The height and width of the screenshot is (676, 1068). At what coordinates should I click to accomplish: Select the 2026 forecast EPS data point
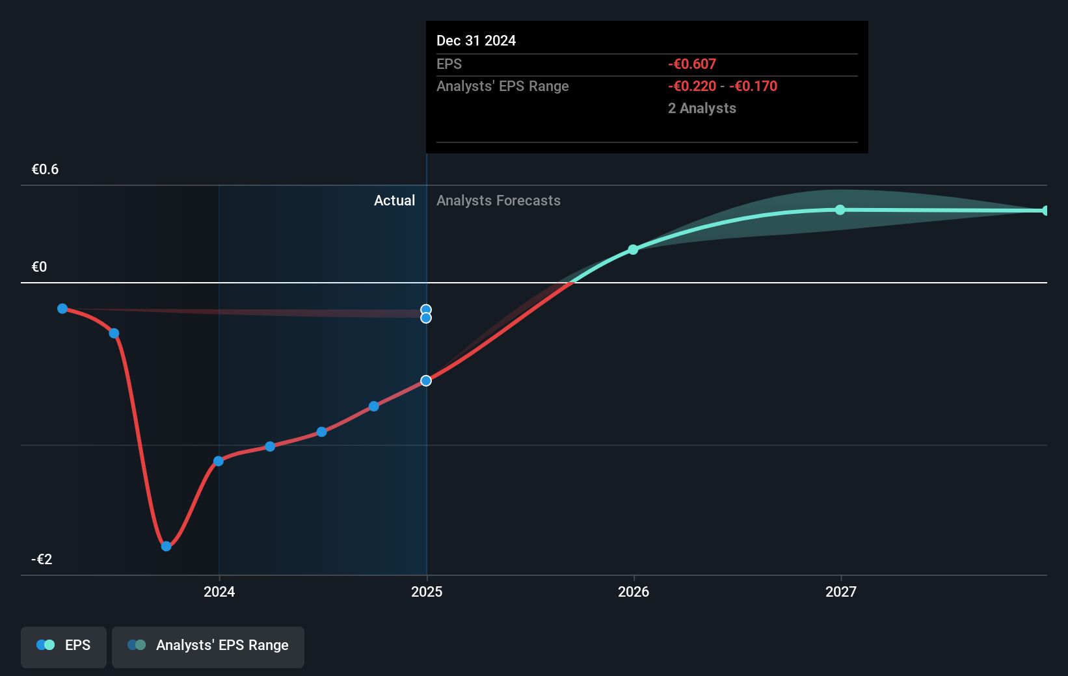point(633,250)
